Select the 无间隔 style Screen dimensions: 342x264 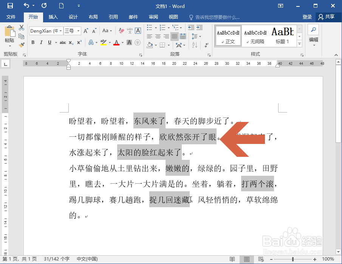[255, 36]
